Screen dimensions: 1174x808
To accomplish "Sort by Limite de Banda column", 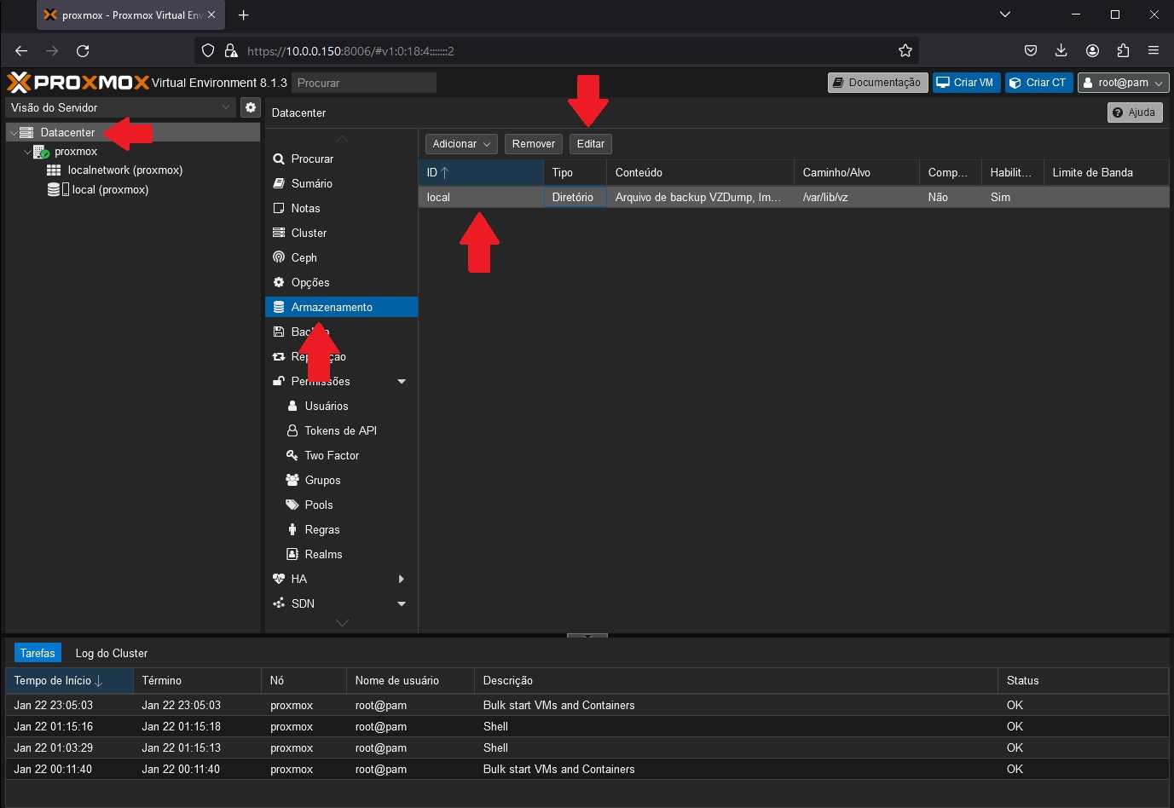I will coord(1107,172).
